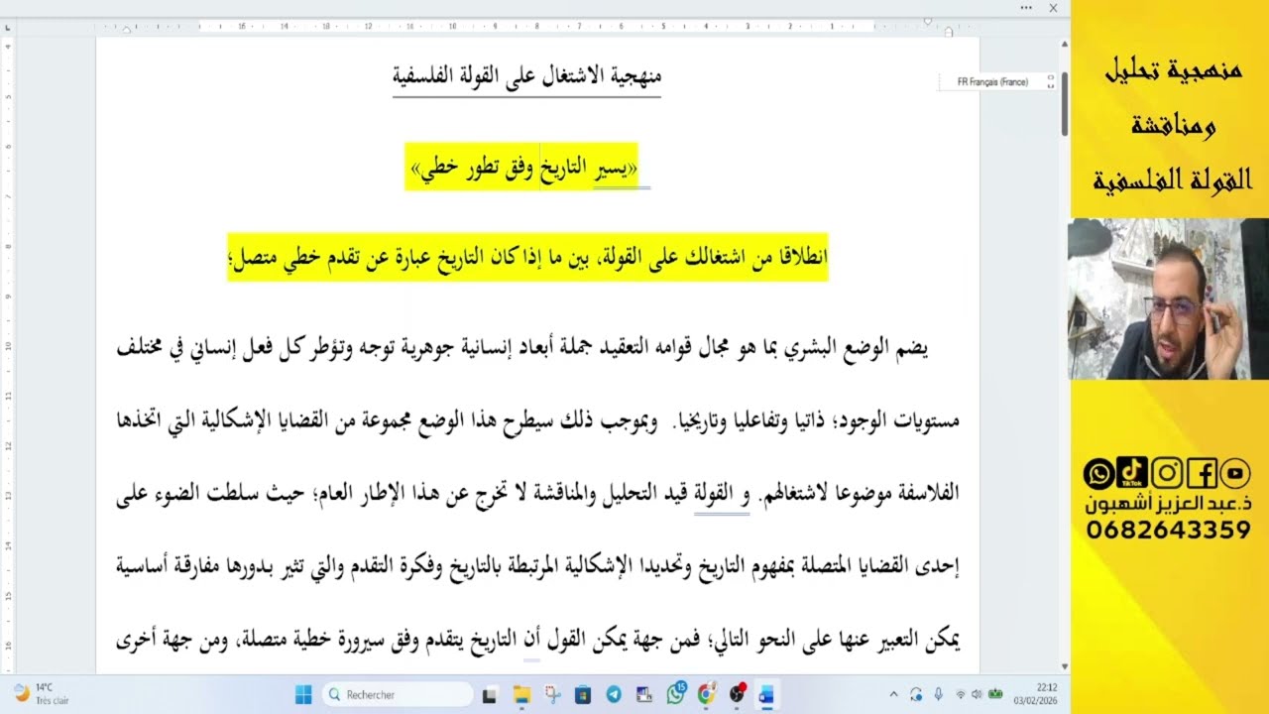The width and height of the screenshot is (1269, 714).
Task: Click the right indent marker on ruler
Action: (949, 32)
